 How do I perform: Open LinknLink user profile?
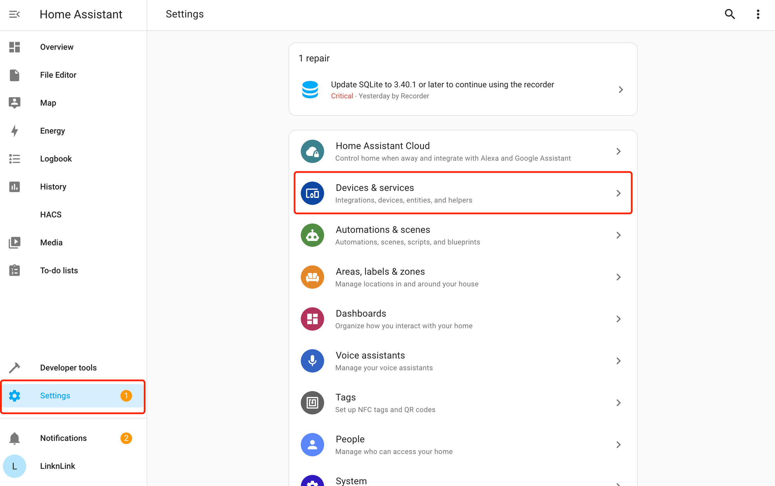(x=58, y=466)
